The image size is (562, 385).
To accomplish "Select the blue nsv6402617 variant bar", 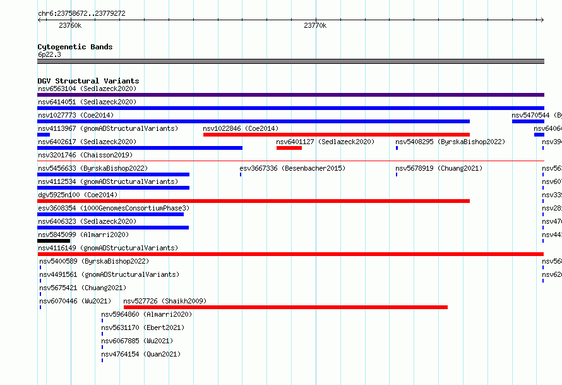I will point(140,148).
